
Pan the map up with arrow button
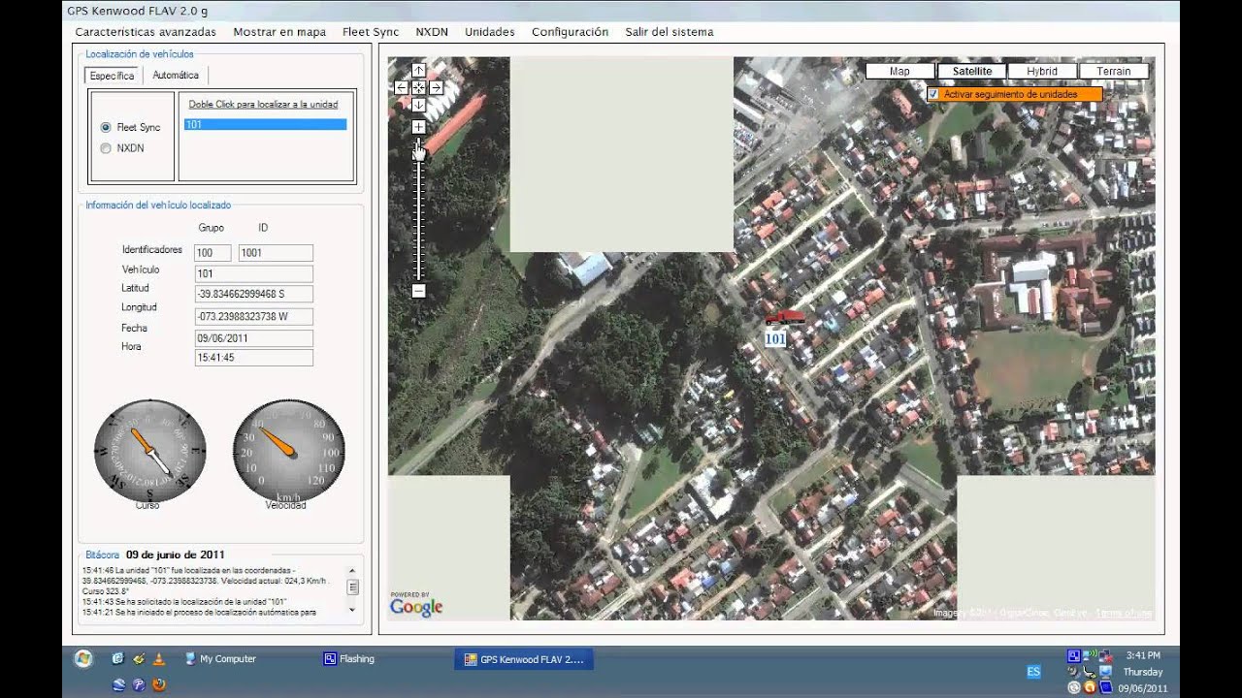pos(418,70)
